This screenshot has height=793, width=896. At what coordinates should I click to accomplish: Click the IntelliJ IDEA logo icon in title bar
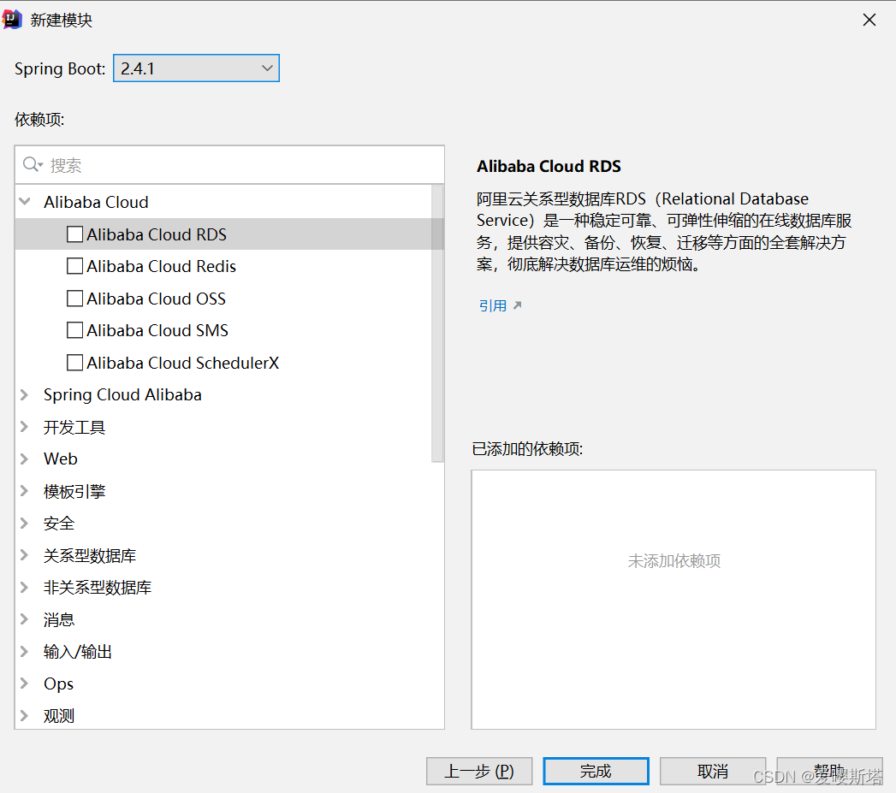pos(12,20)
